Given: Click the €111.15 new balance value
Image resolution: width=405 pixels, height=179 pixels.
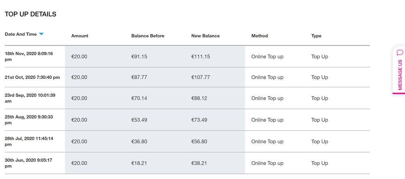Looking at the screenshot, I should coord(201,56).
